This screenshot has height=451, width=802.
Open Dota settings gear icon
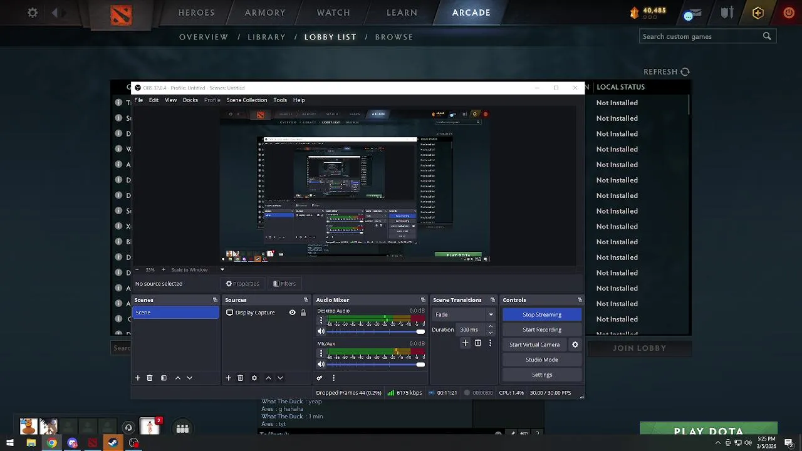pyautogui.click(x=33, y=13)
